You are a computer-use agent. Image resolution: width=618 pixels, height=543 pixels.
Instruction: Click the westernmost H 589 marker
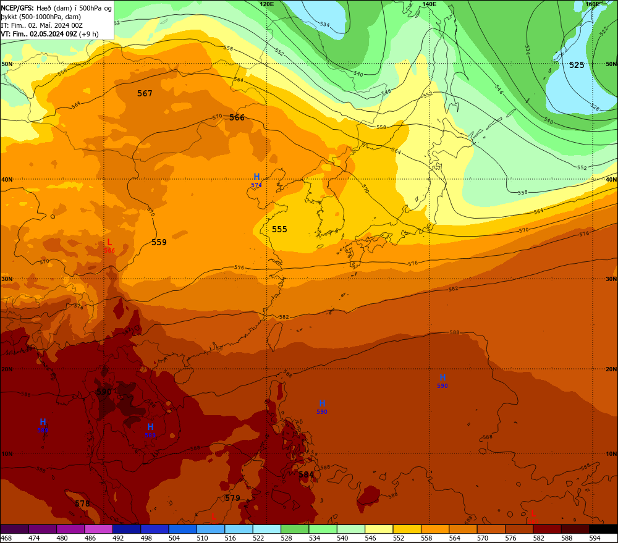point(43,426)
